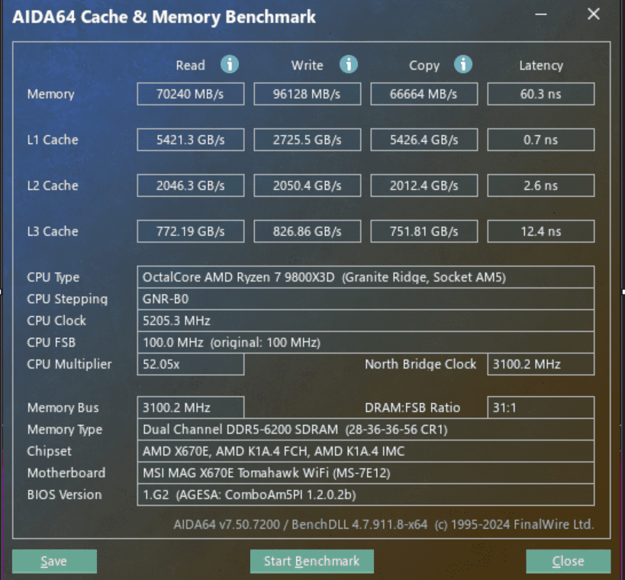The height and width of the screenshot is (580, 625).
Task: Click the Memory row label
Action: 50,95
